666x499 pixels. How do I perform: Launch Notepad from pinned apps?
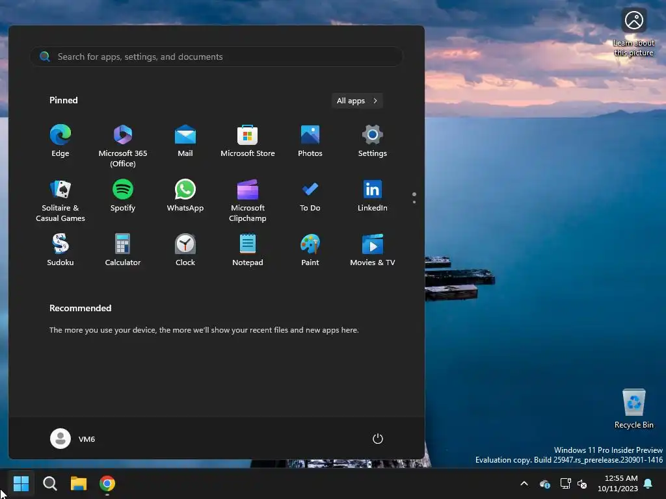248,250
